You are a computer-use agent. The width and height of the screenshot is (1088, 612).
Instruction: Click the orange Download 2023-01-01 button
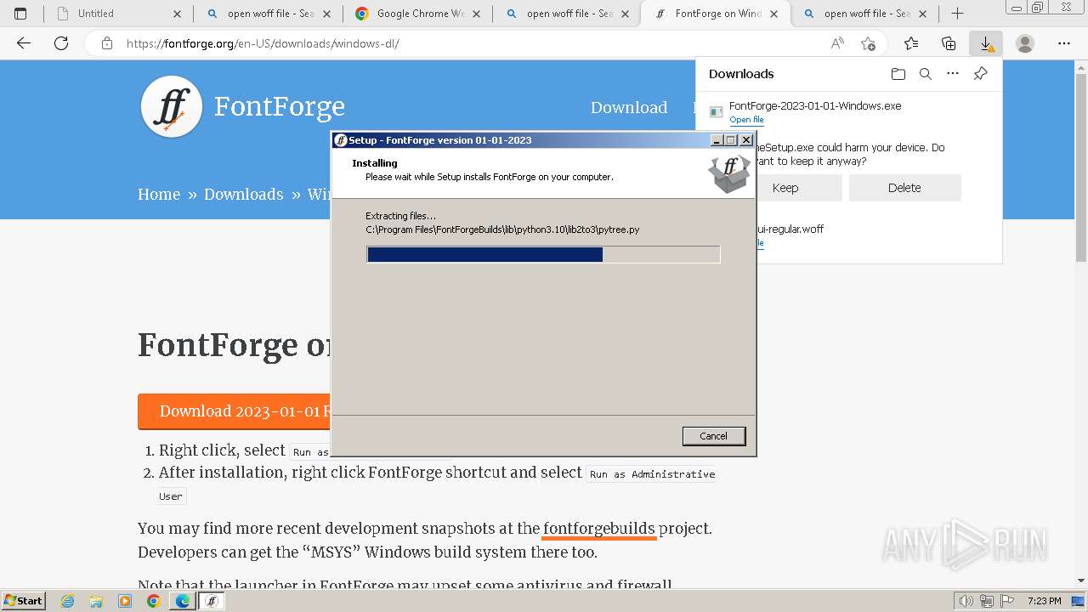point(235,411)
